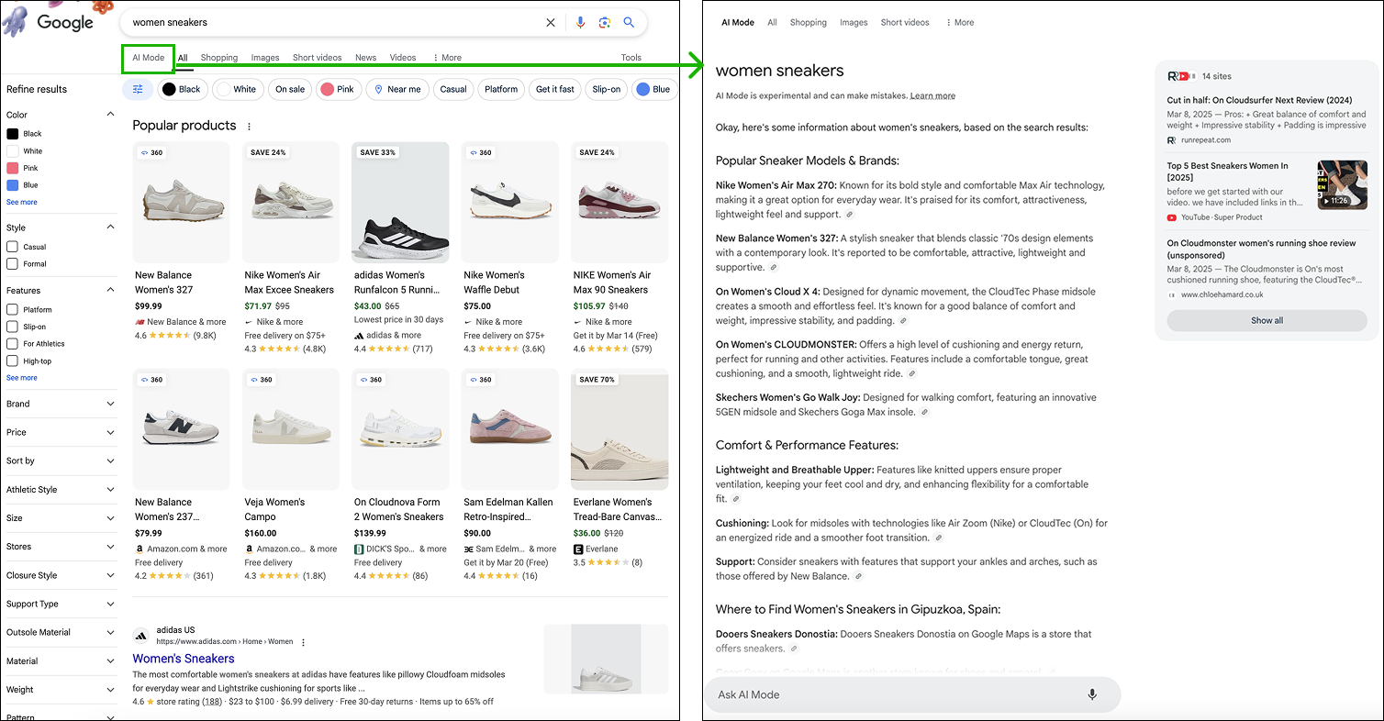
Task: Click the Learn more link
Action: click(x=932, y=95)
